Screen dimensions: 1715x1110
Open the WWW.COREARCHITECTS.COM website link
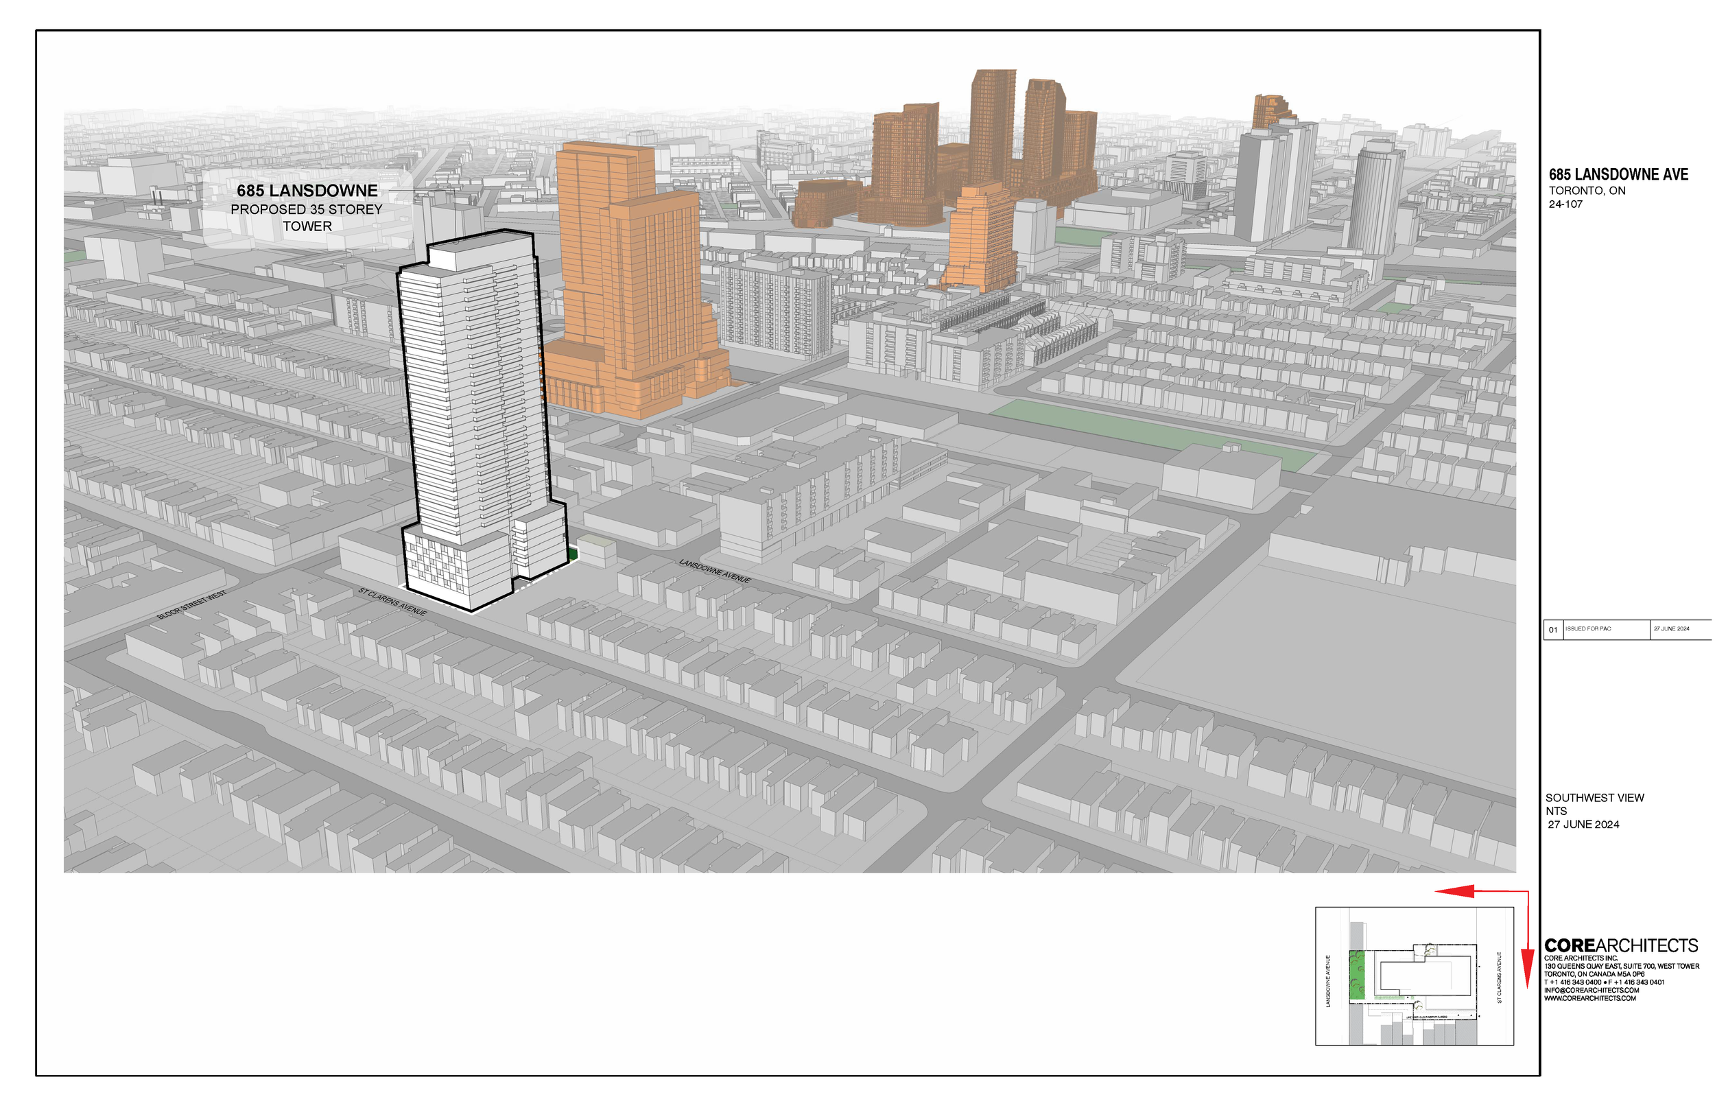pos(1589,998)
